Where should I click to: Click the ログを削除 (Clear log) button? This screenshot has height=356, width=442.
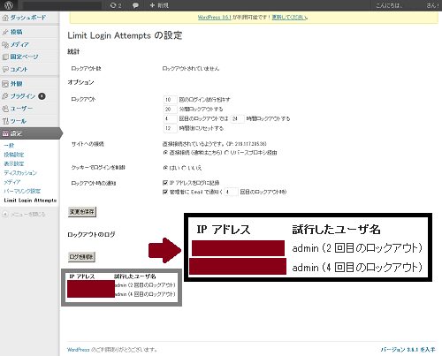tap(81, 257)
